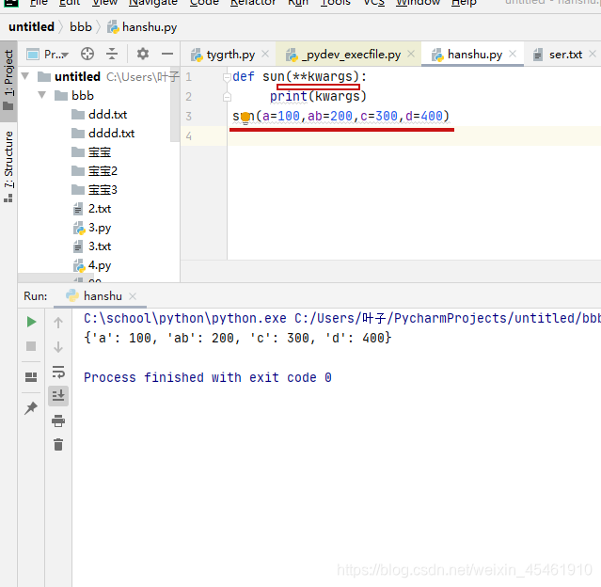Pin the Run tab with pin icon
Image resolution: width=601 pixels, height=587 pixels.
pyautogui.click(x=31, y=407)
